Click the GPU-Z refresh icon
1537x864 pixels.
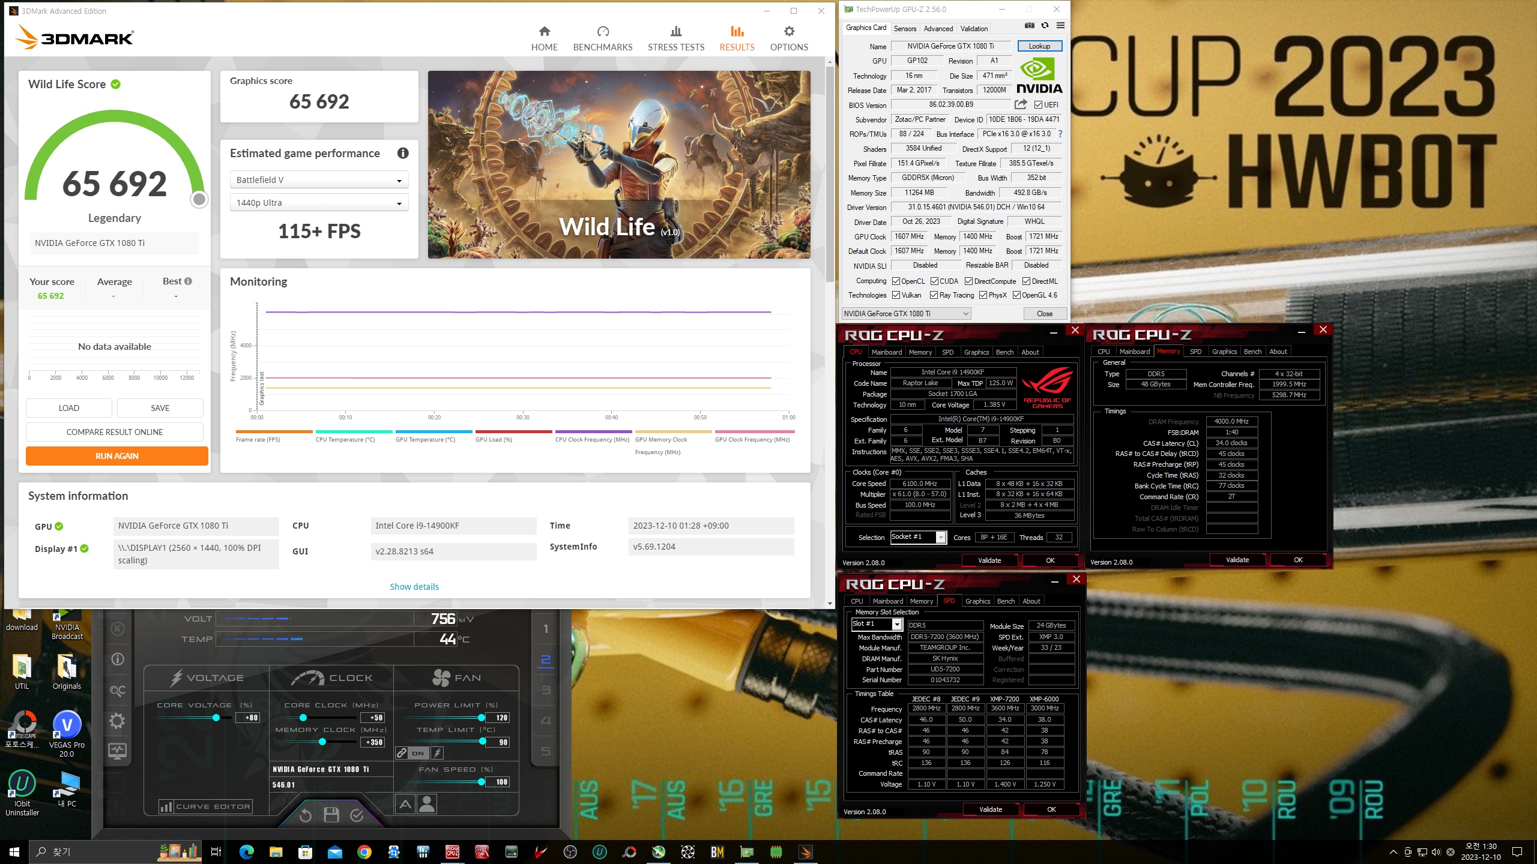(x=1045, y=25)
